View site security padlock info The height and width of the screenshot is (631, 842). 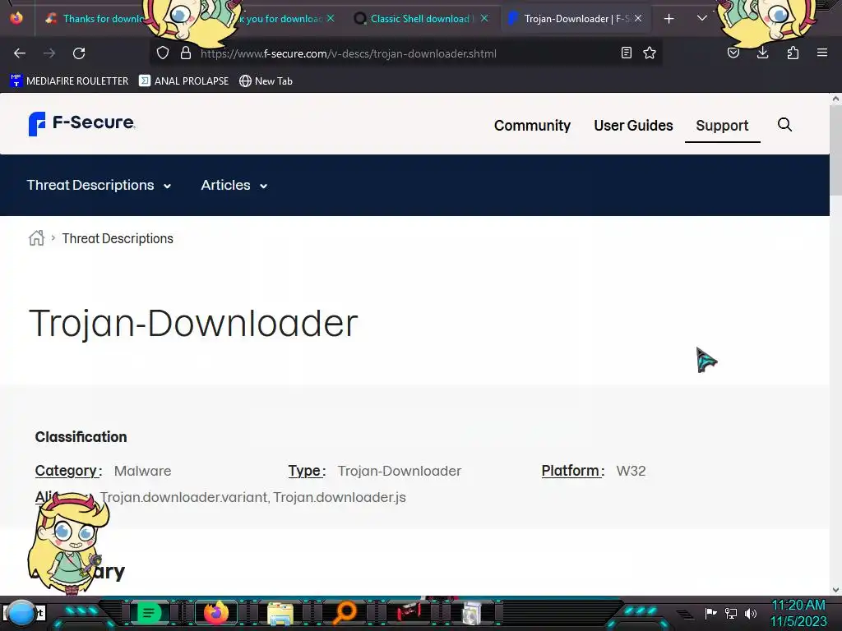coord(186,53)
